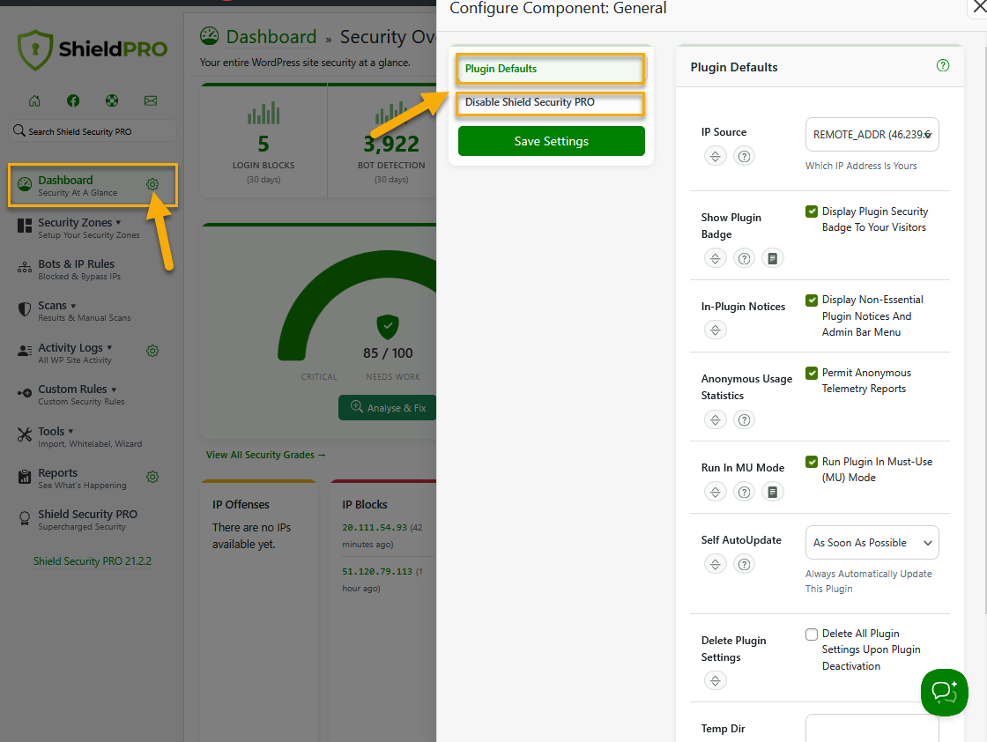Click Analyse & Fix button
987x742 pixels.
tap(388, 408)
